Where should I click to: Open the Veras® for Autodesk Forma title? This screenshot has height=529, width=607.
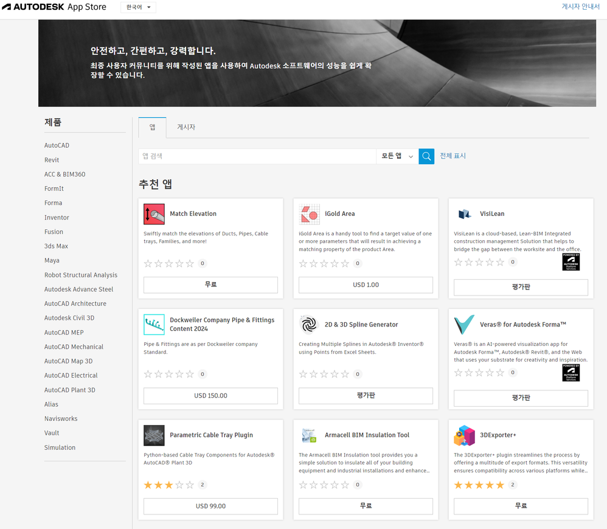tap(523, 324)
